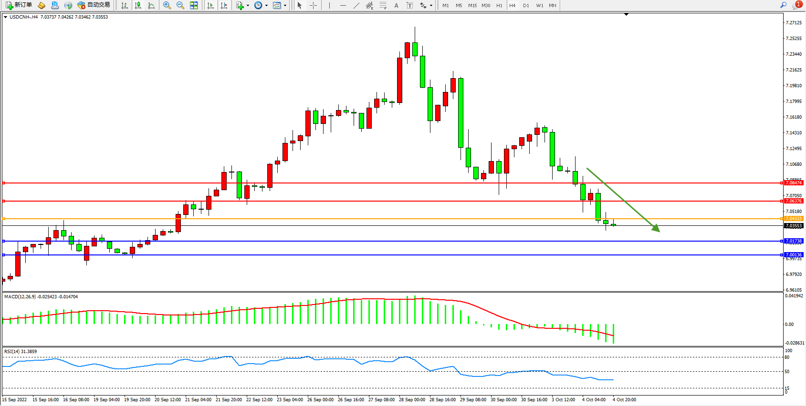806x406 pixels.
Task: Switch to the D1 timeframe
Action: click(x=526, y=6)
